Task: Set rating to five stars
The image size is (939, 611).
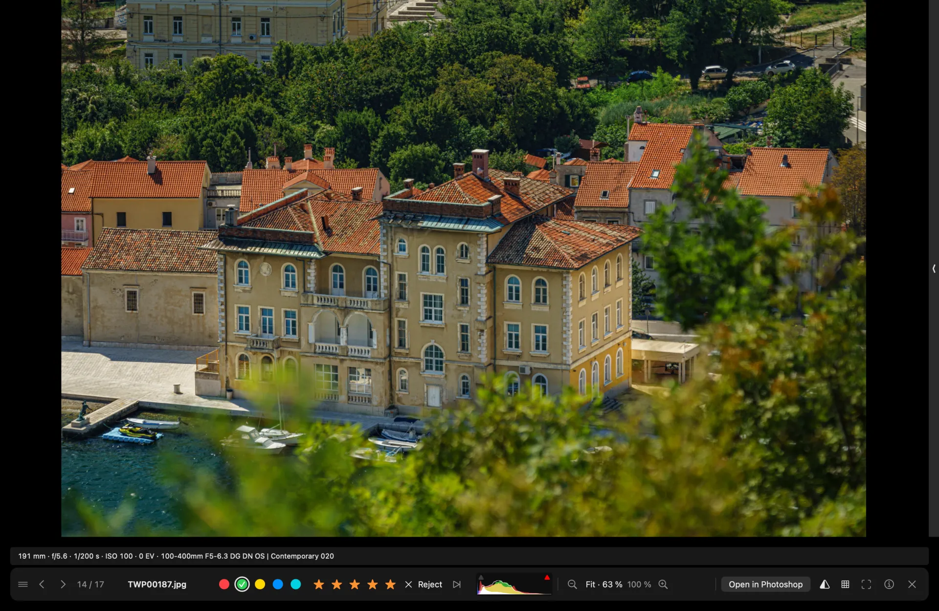Action: pyautogui.click(x=390, y=584)
